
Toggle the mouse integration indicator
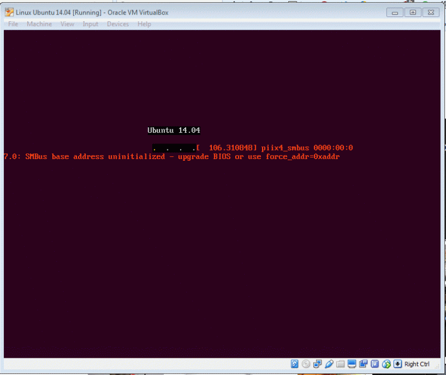click(x=386, y=364)
